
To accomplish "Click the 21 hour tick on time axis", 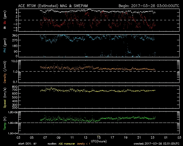I will [x=139, y=137].
